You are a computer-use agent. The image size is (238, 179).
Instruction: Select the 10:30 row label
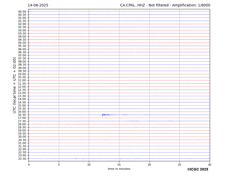[22, 77]
